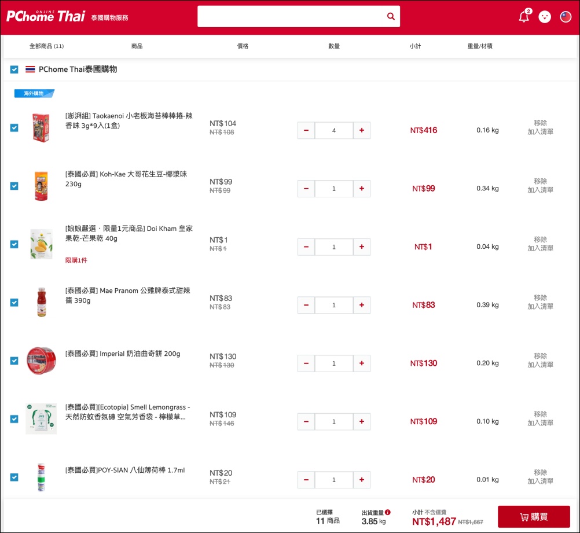Decrease Imperial butter cookies quantity
Image resolution: width=580 pixels, height=533 pixels.
point(306,363)
